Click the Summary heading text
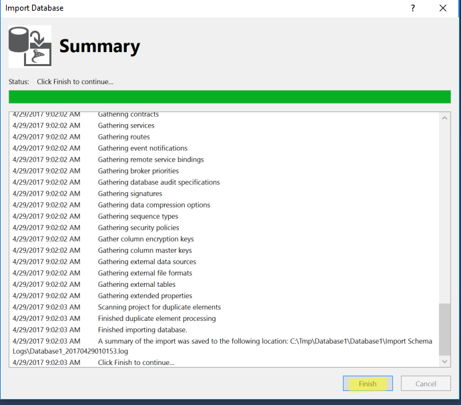Screen dimensions: 461x405 [99, 47]
